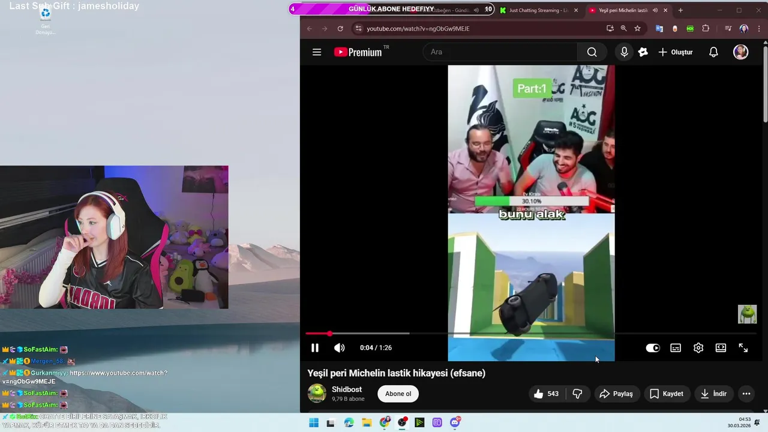Pause the playing video

point(315,348)
